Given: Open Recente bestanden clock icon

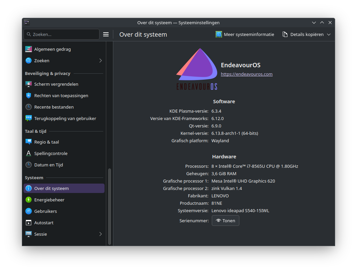Looking at the screenshot, I should [x=29, y=107].
